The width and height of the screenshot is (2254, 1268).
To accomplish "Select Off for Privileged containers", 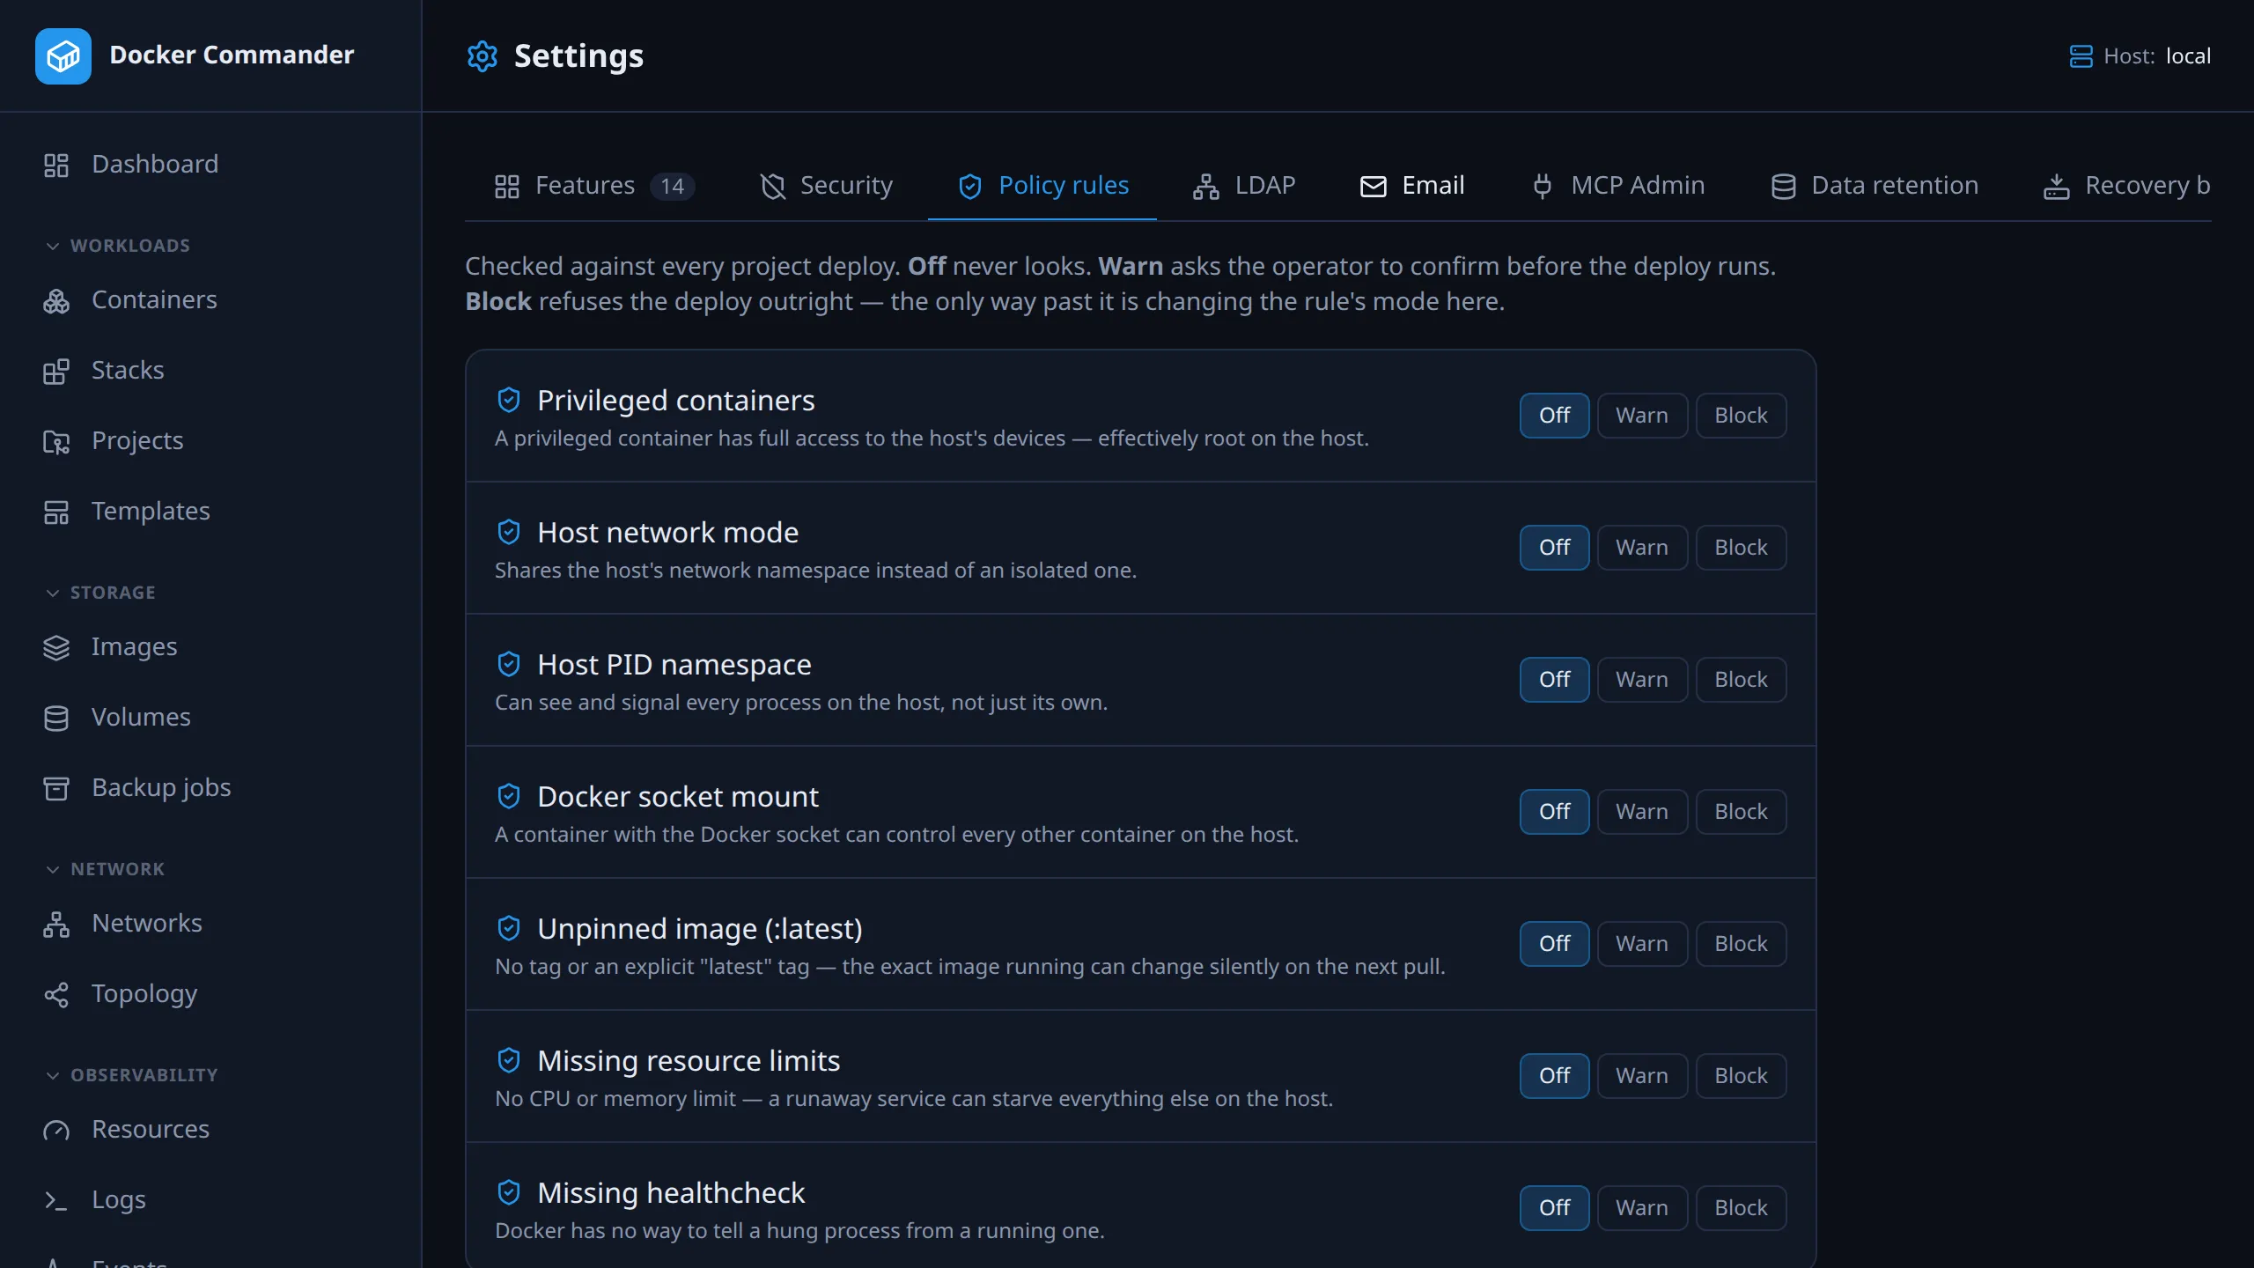I will pos(1554,416).
